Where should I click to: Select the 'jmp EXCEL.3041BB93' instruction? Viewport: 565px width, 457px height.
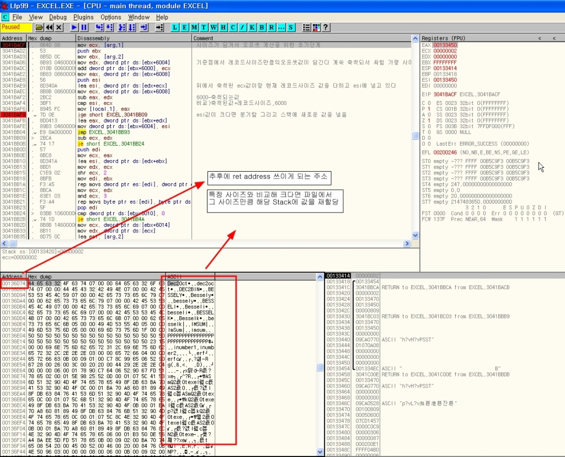tap(104, 132)
